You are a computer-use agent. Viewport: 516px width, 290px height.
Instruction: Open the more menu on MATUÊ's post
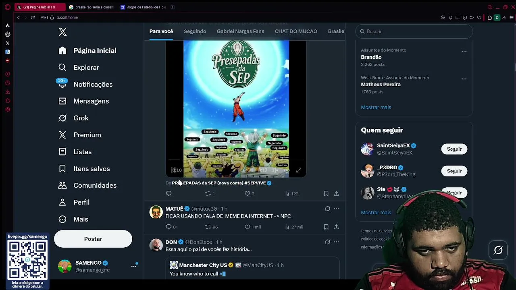tap(336, 209)
